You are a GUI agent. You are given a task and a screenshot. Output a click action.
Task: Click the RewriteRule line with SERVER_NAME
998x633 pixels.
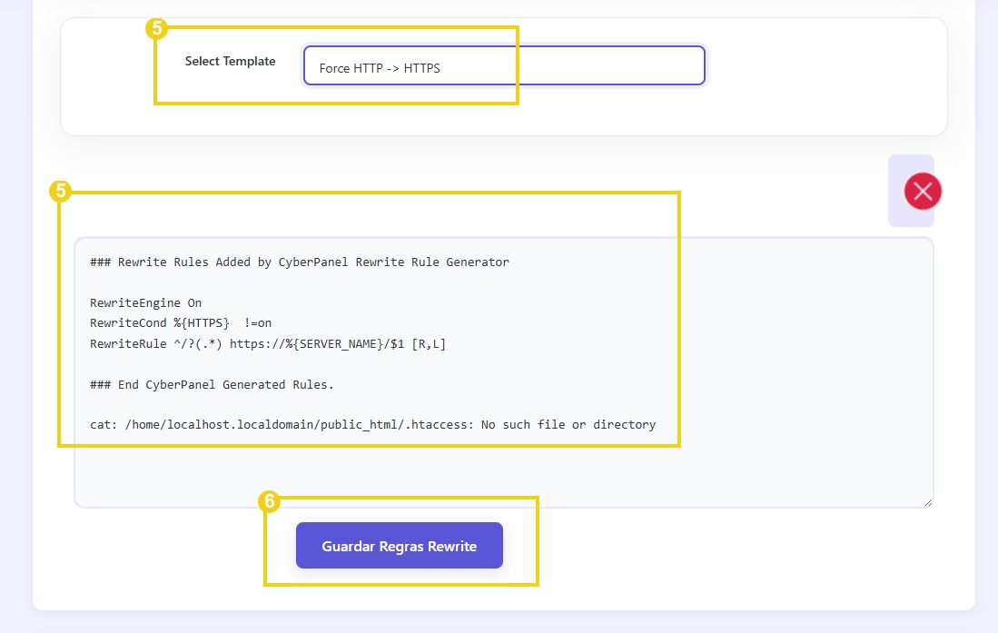click(267, 343)
